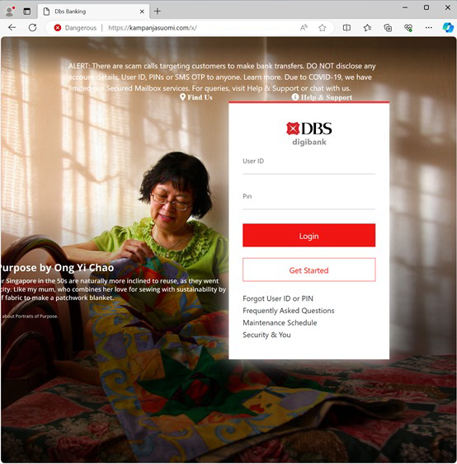Open Settings and more ellipsis menu
Viewport: 457px width, 464px height.
pyautogui.click(x=429, y=28)
